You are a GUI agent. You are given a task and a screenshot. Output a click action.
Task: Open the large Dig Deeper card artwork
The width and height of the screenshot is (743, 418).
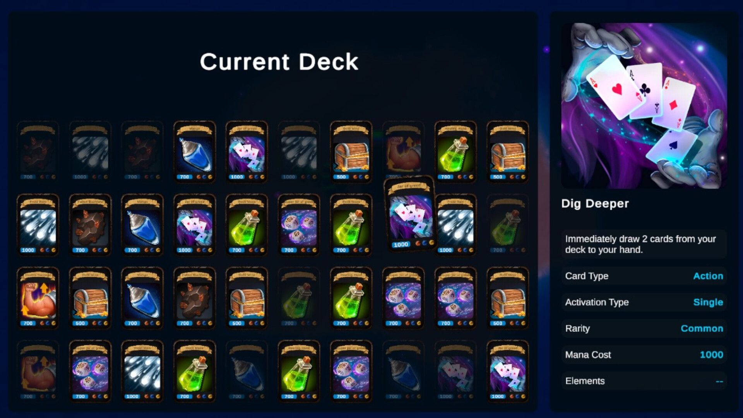[644, 106]
